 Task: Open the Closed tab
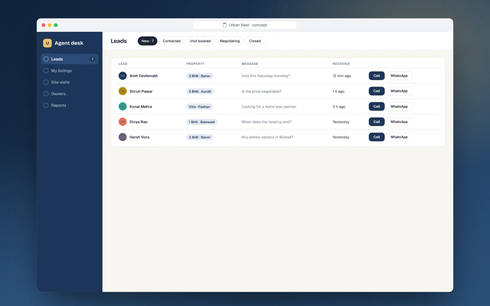(x=255, y=41)
